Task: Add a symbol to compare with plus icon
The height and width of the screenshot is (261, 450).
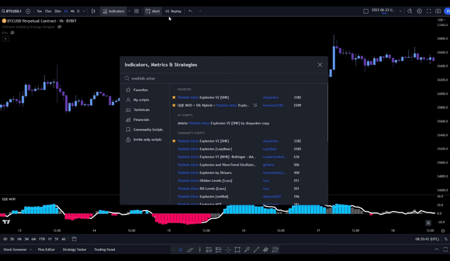Action: pos(28,11)
